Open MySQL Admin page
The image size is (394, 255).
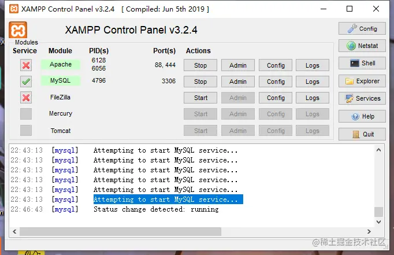pos(237,82)
